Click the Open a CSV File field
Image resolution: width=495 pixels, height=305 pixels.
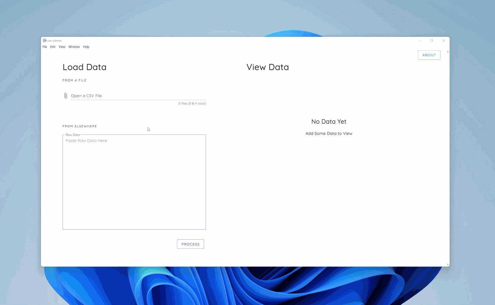coord(138,96)
